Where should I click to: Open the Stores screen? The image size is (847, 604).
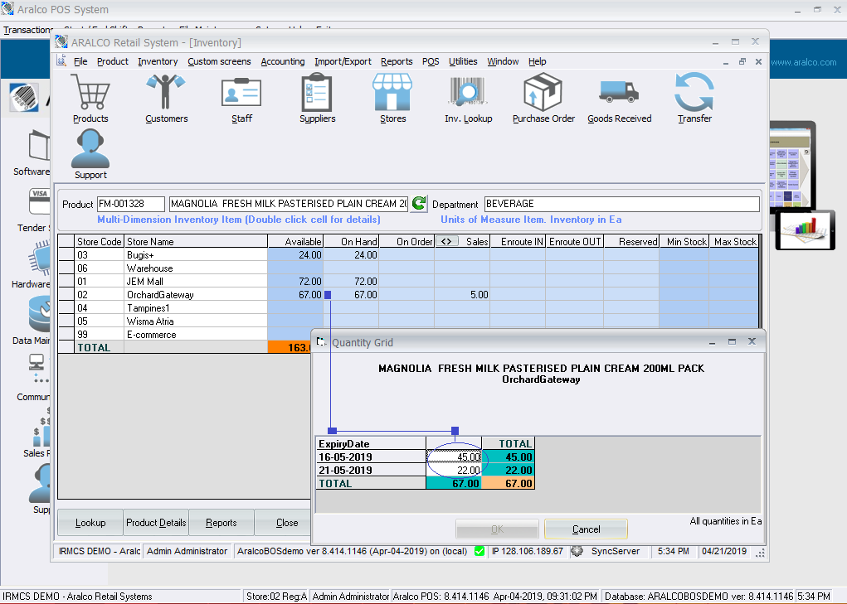(392, 95)
